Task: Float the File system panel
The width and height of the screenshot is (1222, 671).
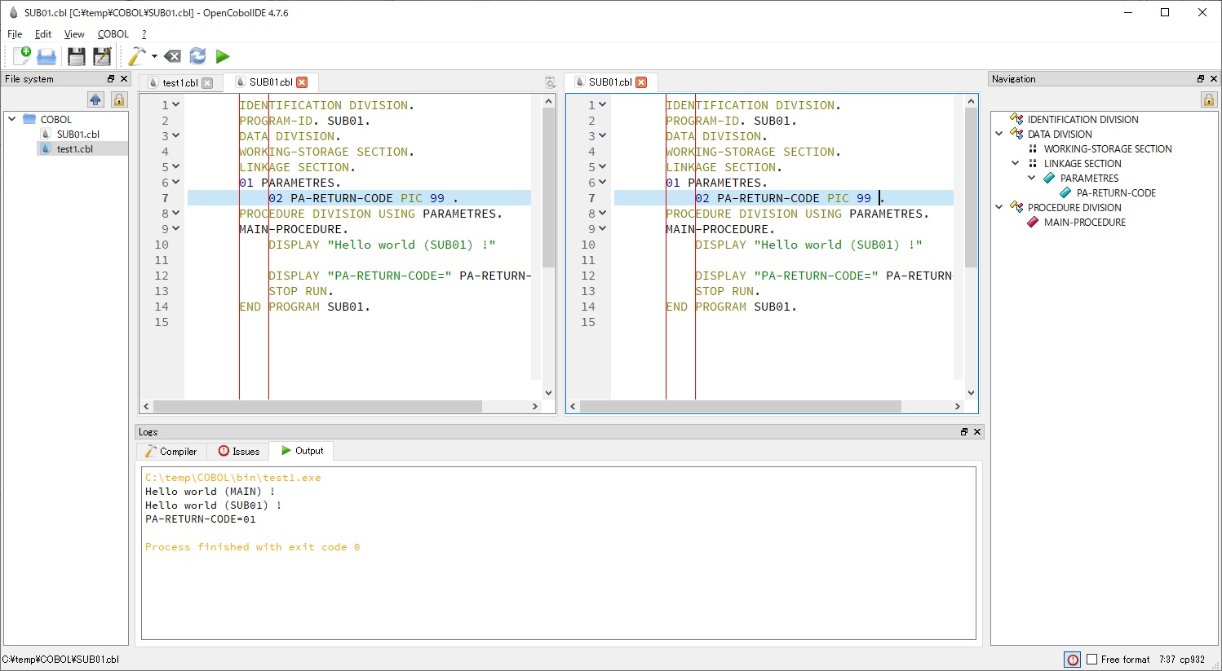Action: point(111,79)
